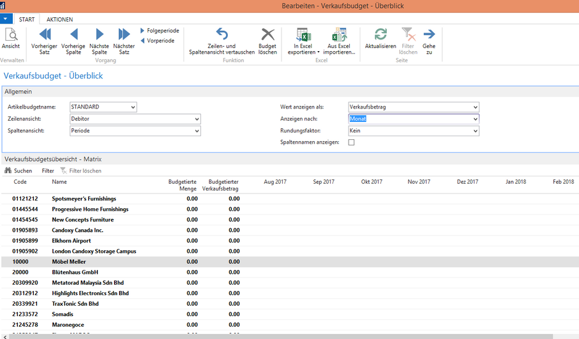Open Anzeigen nach Monat dropdown
The height and width of the screenshot is (339, 579).
tap(476, 119)
